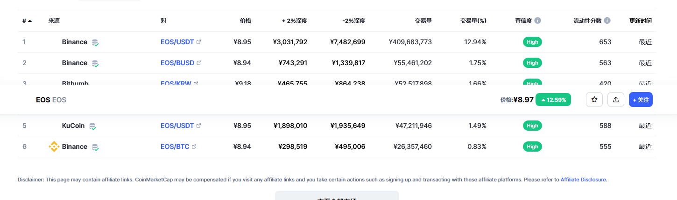Open external link icon next to EOS/BTC
This screenshot has height=200, width=677.
194,147
